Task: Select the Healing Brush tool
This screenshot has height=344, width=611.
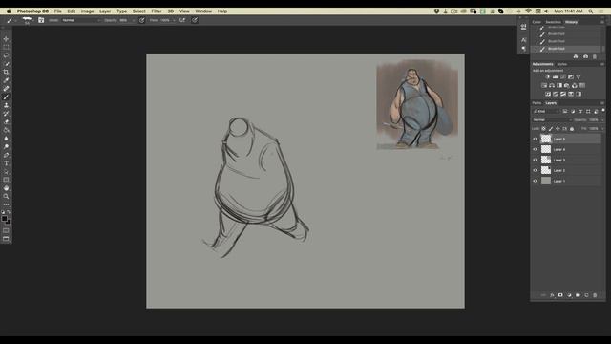Action: click(x=6, y=89)
